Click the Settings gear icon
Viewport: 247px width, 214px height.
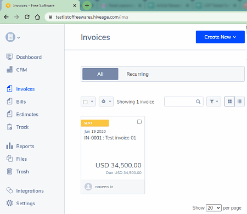[x=9, y=203]
